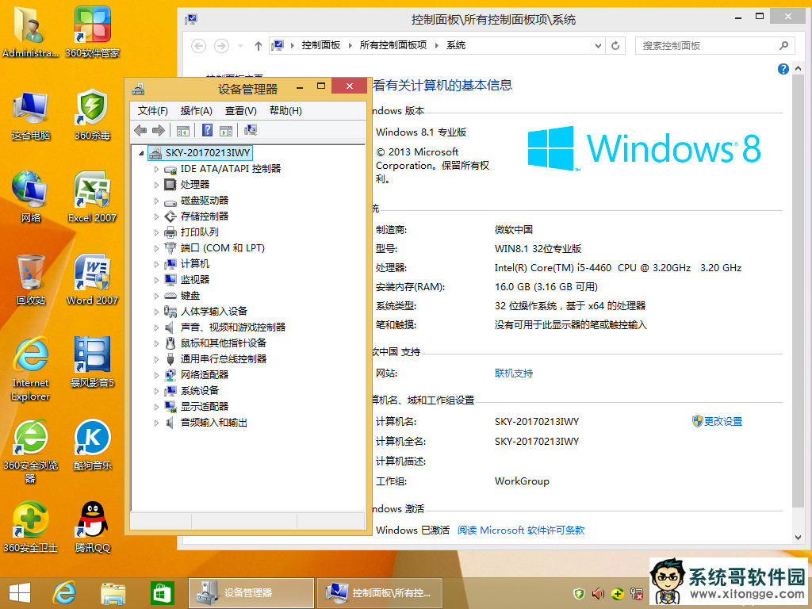Expand the 网络适配器 device category
Image resolution: width=812 pixels, height=609 pixels.
click(157, 375)
